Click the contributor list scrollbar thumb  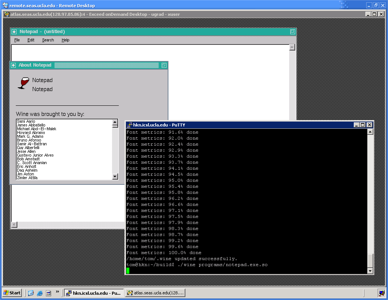tap(115, 126)
